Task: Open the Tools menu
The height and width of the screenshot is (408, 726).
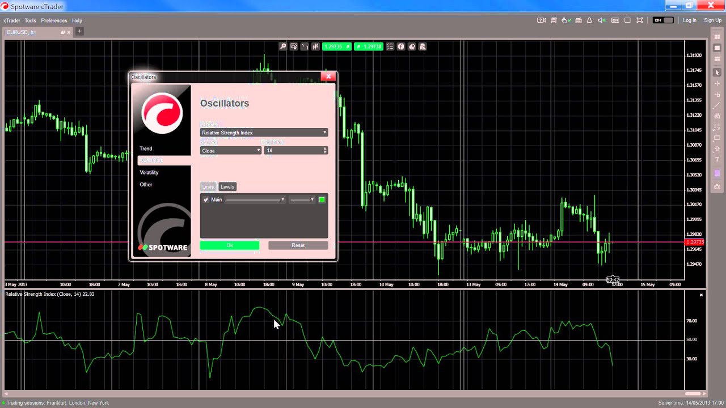Action: [x=30, y=20]
